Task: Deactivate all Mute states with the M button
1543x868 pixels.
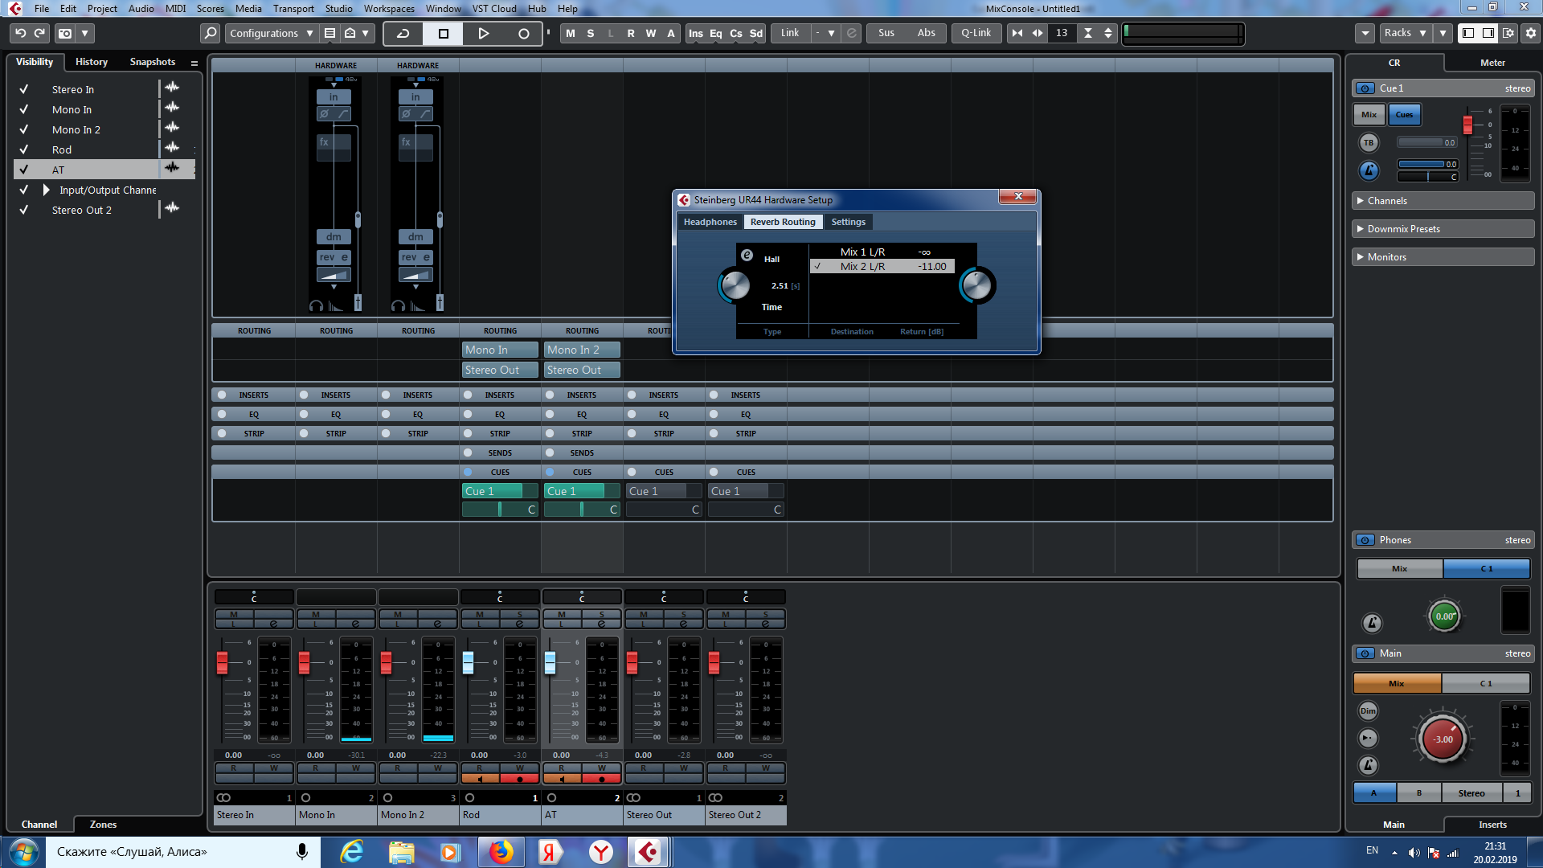Action: point(571,33)
